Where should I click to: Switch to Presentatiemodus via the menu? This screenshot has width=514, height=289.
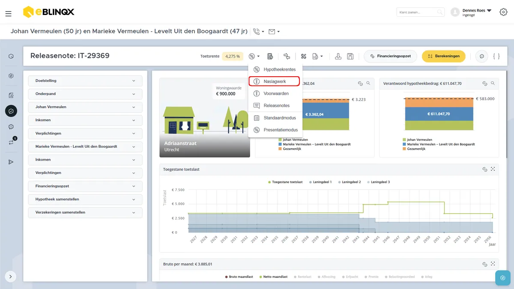[x=275, y=130]
